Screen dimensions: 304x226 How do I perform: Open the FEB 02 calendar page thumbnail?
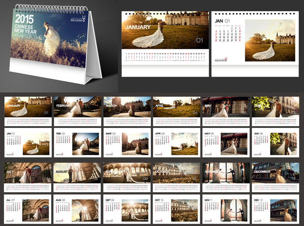(x=78, y=143)
